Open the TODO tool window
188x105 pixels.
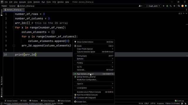point(23,101)
